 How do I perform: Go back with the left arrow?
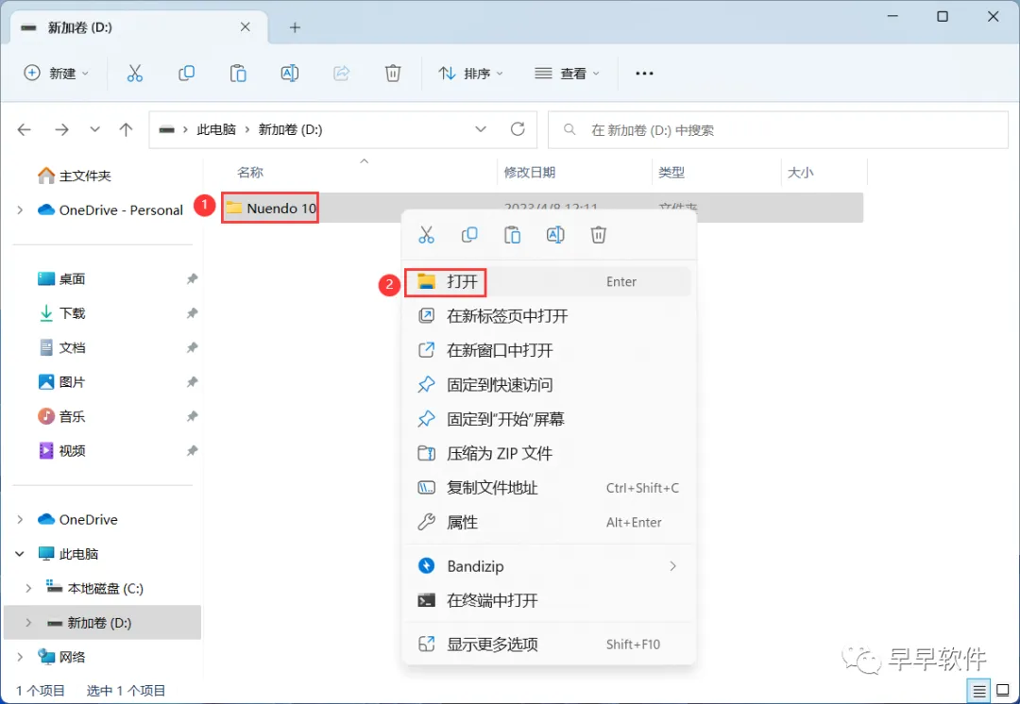[25, 130]
